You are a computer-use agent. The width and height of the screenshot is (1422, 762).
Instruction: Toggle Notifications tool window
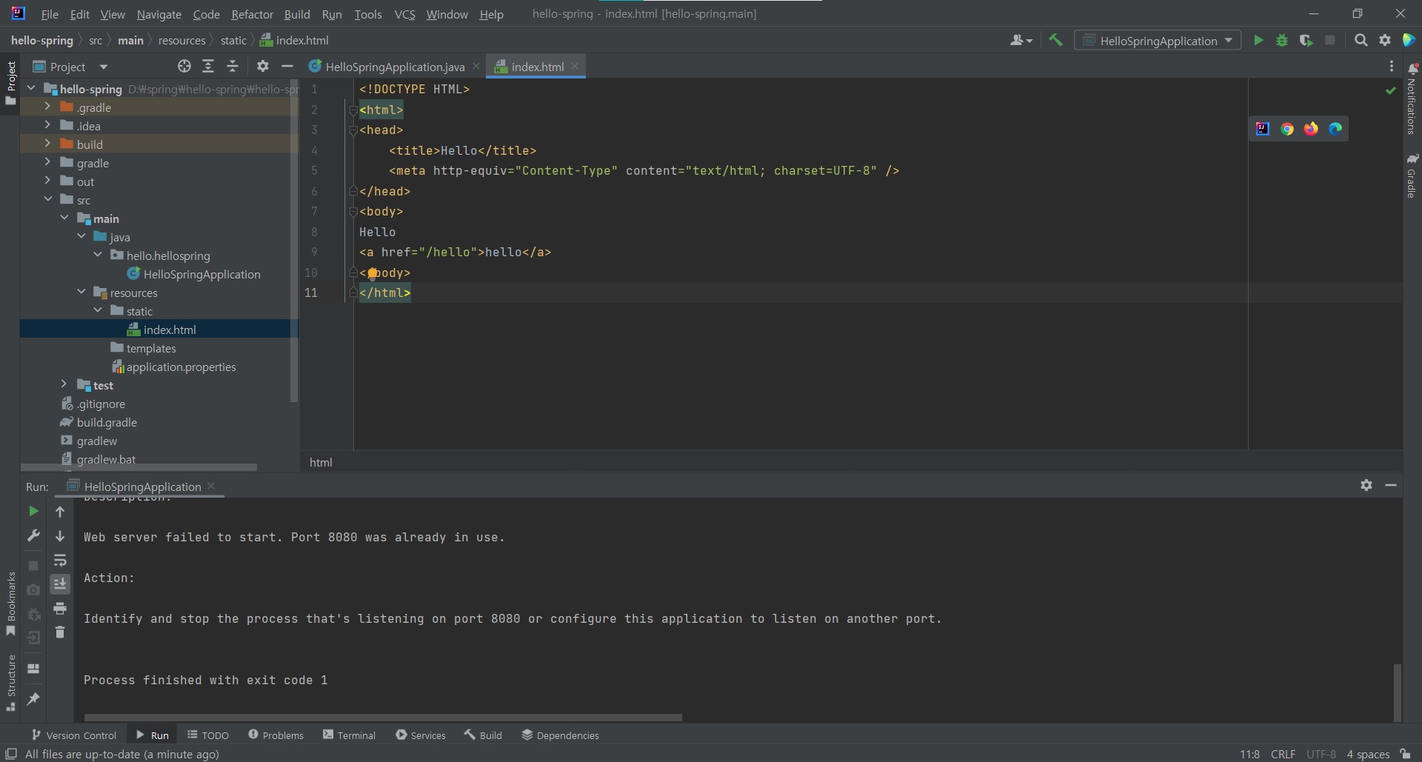[x=1412, y=98]
